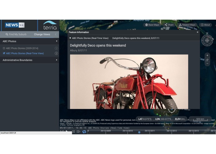Click the blue timeline position marker
Viewport: 216px width, 154px height.
coord(139,132)
